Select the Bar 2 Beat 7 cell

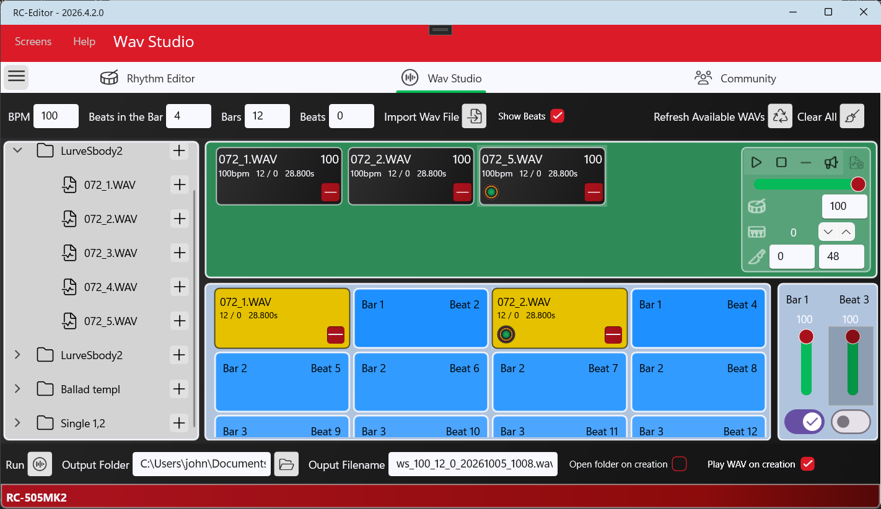click(559, 381)
